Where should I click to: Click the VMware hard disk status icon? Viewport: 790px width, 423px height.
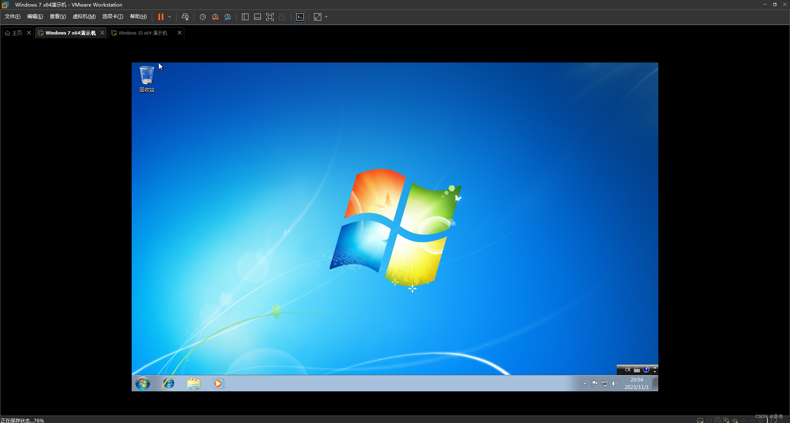[x=700, y=421]
